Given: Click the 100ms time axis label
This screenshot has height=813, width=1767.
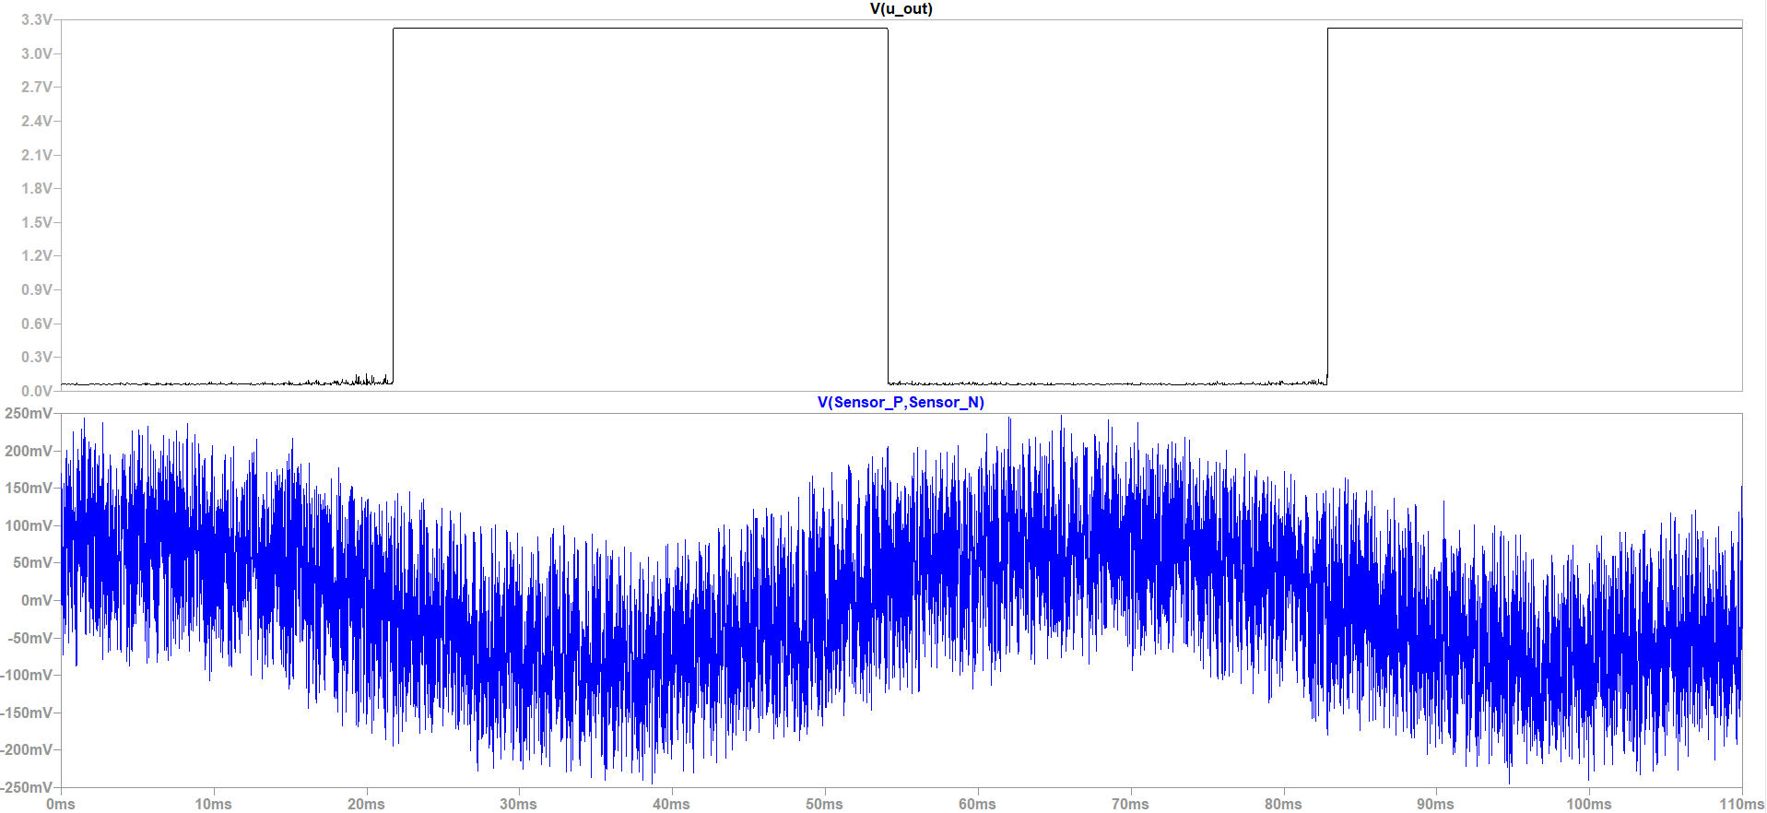Looking at the screenshot, I should pos(1588,804).
